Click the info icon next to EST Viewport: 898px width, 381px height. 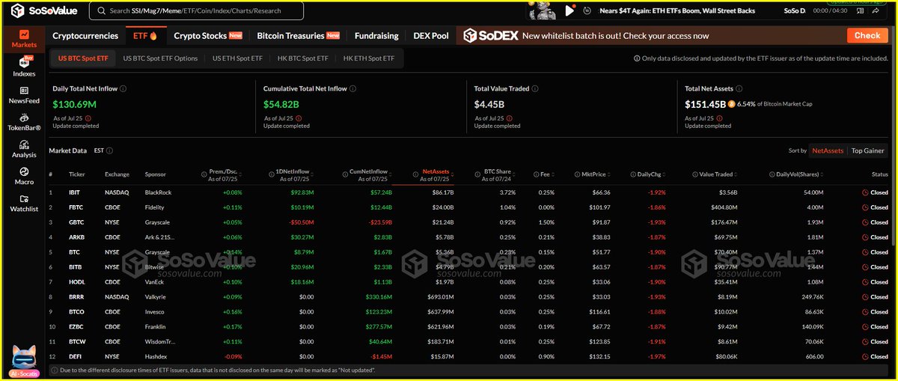[110, 150]
